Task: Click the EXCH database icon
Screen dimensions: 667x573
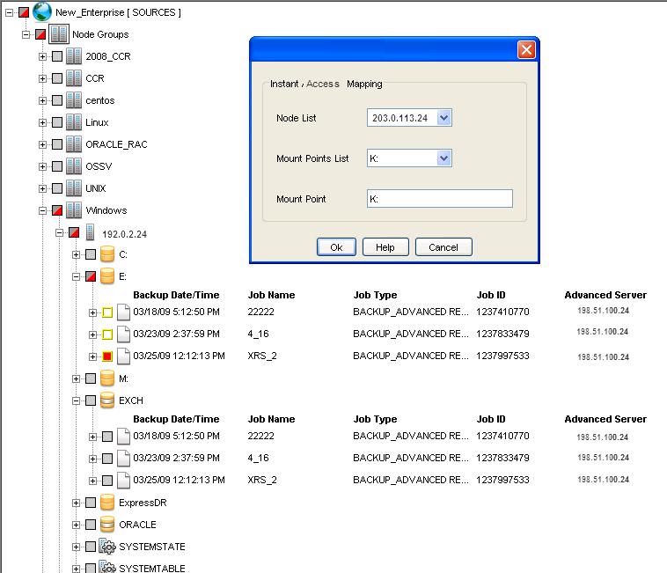Action: (107, 400)
